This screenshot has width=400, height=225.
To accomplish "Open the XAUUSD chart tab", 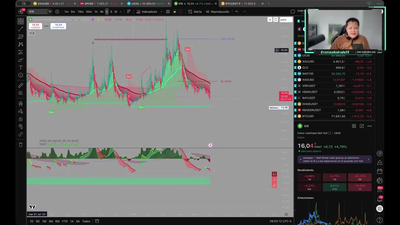I will click(54, 4).
